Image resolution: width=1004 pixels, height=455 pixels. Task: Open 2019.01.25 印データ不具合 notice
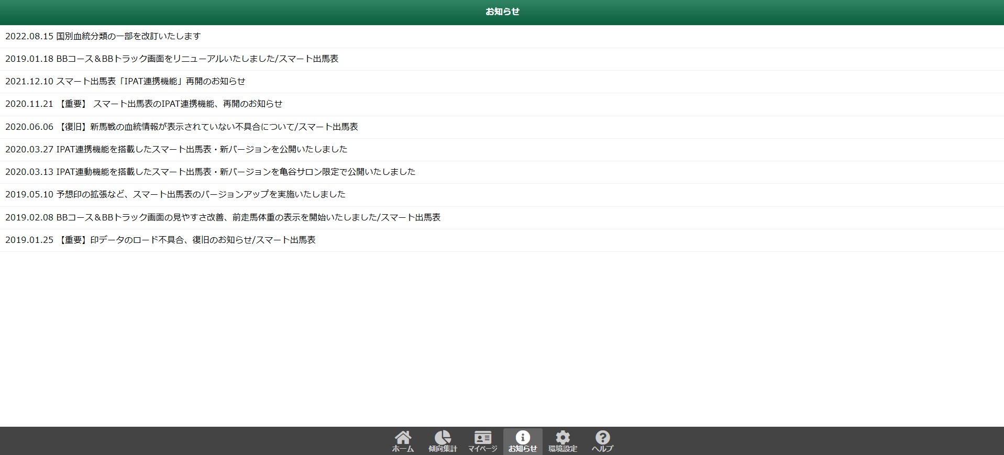click(160, 240)
